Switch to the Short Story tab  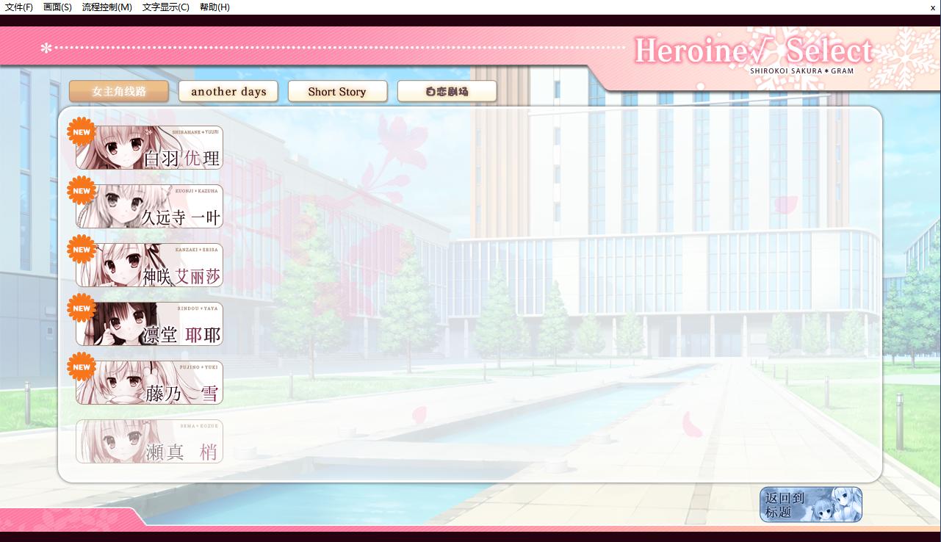click(x=337, y=91)
